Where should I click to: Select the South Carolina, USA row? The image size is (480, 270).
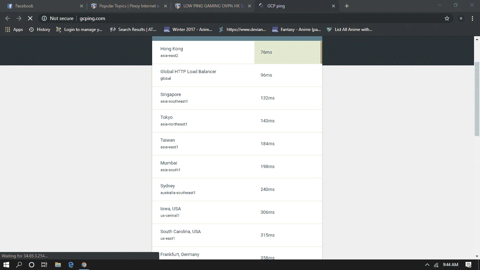237,235
